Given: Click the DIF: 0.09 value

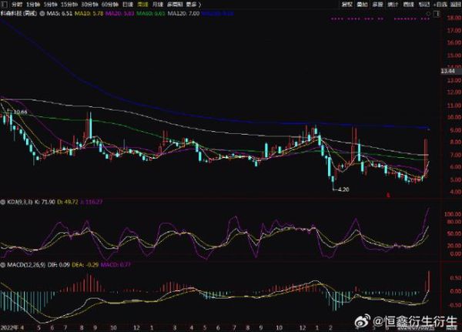Looking at the screenshot, I should pos(59,265).
